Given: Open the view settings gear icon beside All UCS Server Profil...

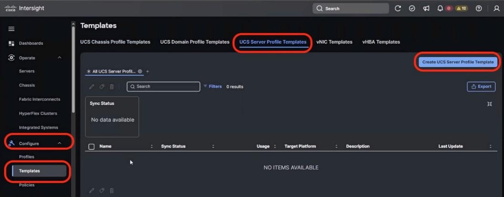Looking at the screenshot, I should click(x=140, y=71).
